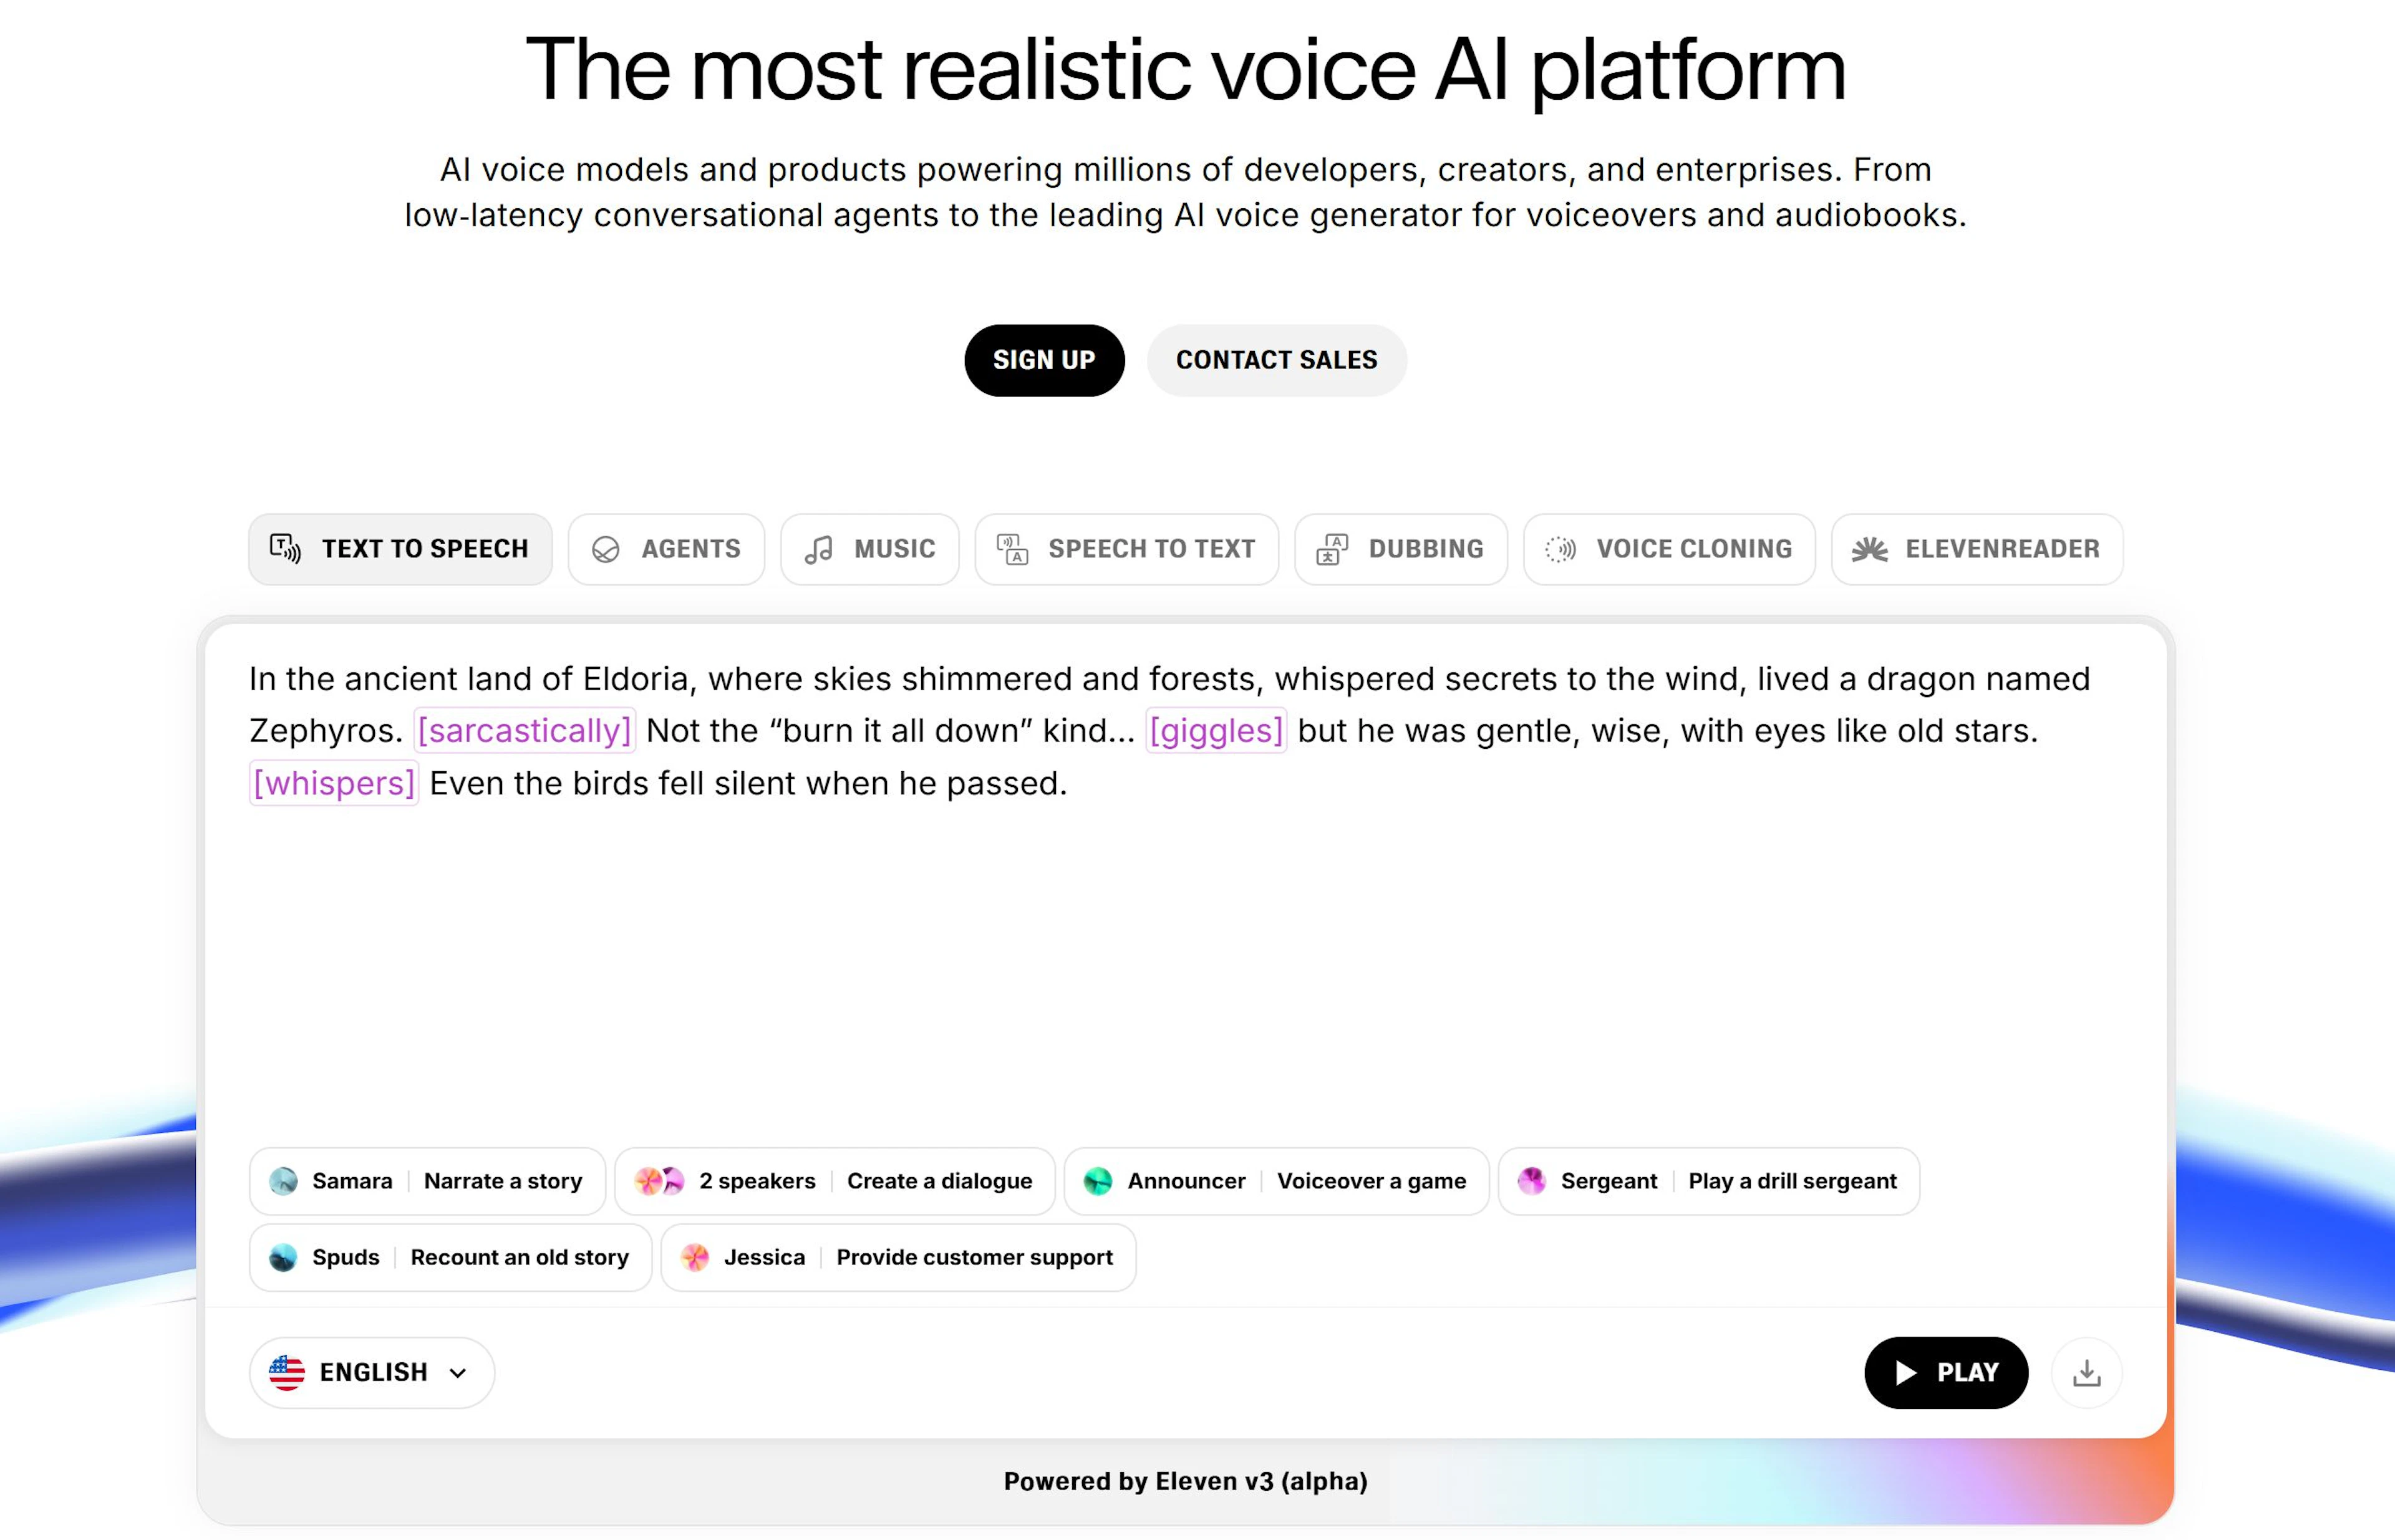Image resolution: width=2395 pixels, height=1540 pixels.
Task: Click the Samara voice avatar icon
Action: [x=283, y=1181]
